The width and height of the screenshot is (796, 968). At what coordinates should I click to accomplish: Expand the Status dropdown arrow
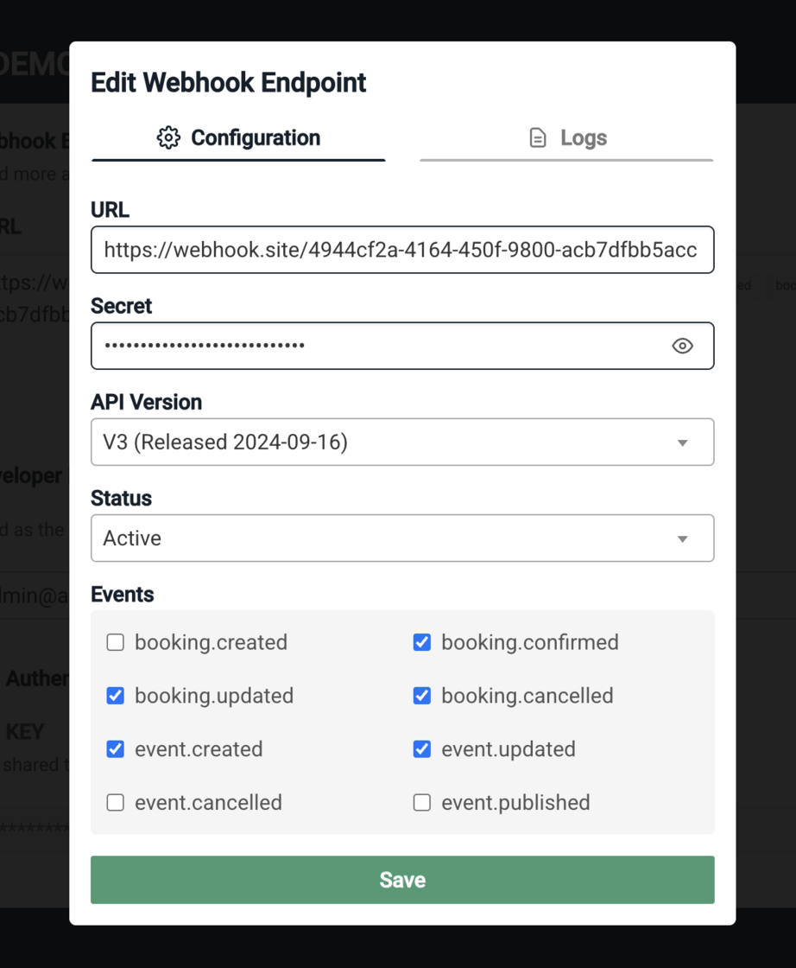click(682, 538)
